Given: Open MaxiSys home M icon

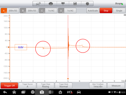Looking at the screenshot, I should [x=60, y=92].
